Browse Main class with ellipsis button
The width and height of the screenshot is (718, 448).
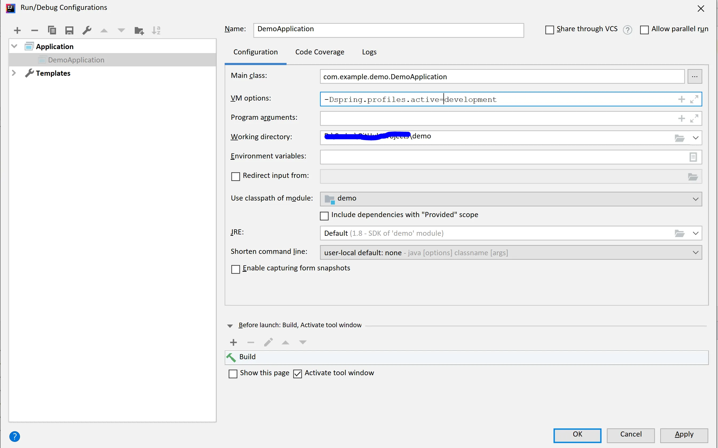point(695,77)
